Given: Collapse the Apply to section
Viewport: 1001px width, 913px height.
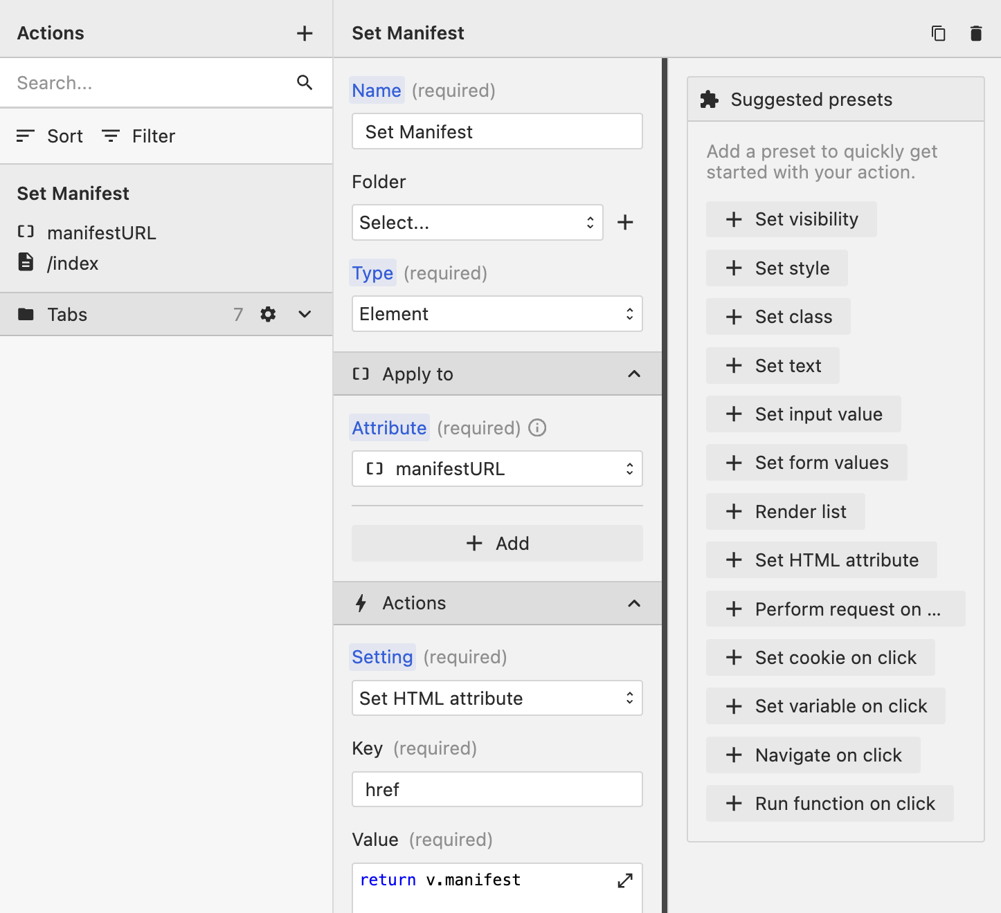Looking at the screenshot, I should point(633,374).
